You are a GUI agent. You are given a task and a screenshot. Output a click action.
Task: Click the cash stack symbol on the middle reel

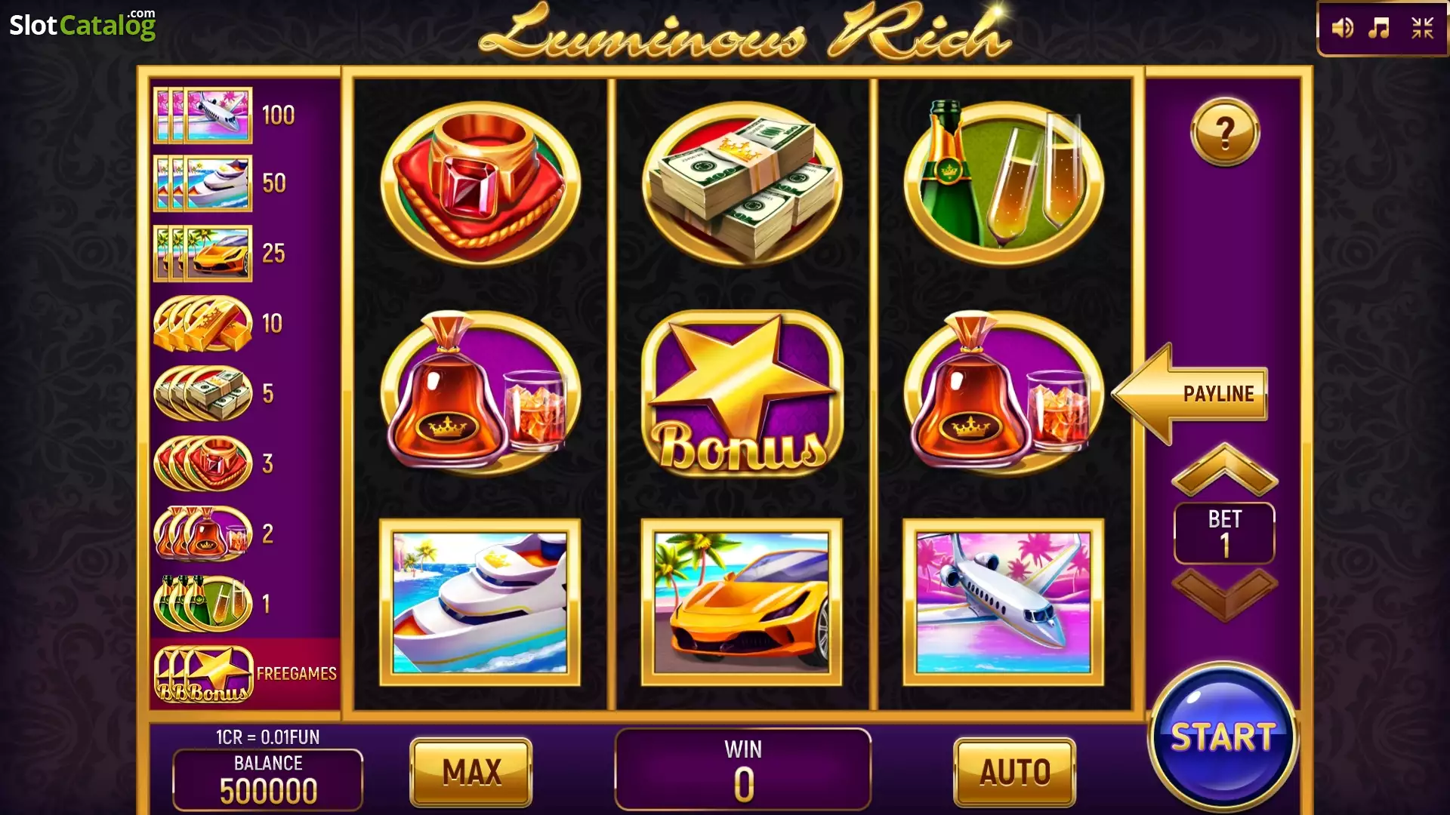[742, 183]
